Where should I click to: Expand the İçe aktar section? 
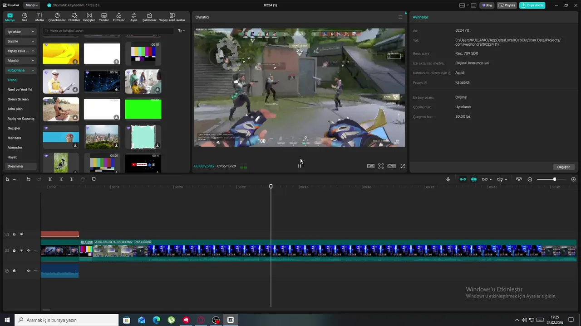coord(21,32)
